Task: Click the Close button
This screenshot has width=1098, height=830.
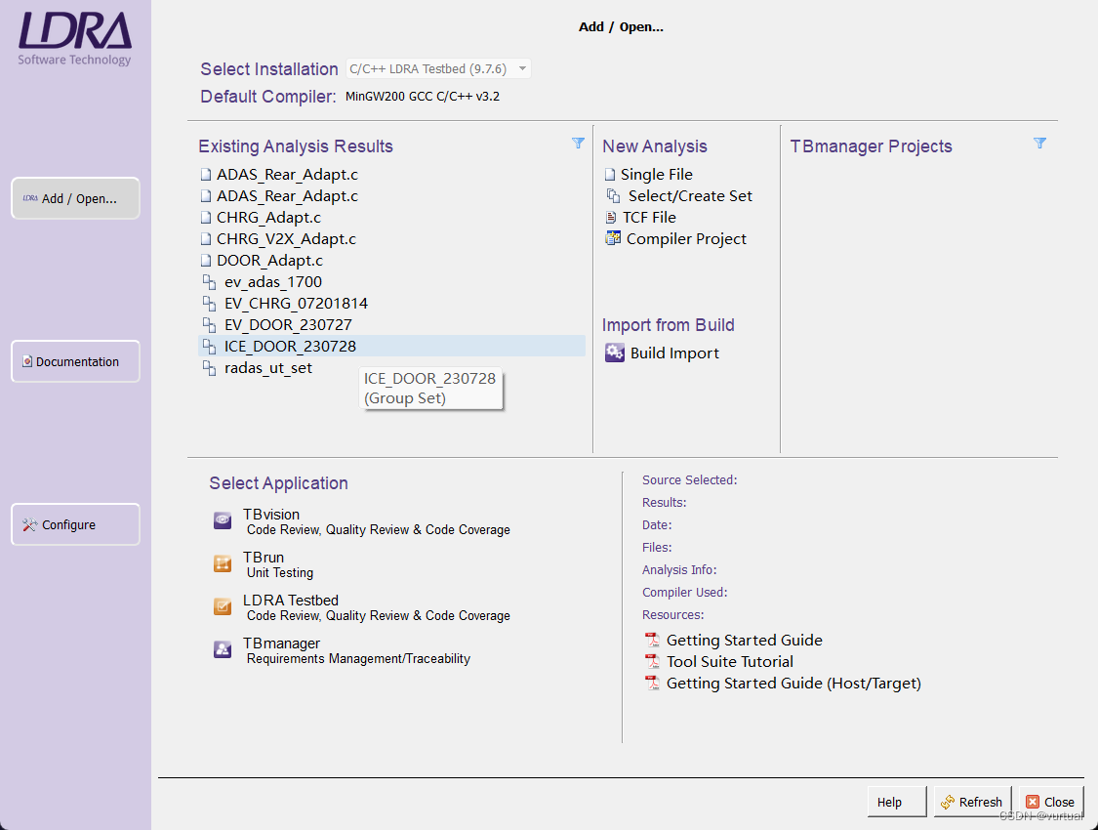Action: (x=1051, y=802)
